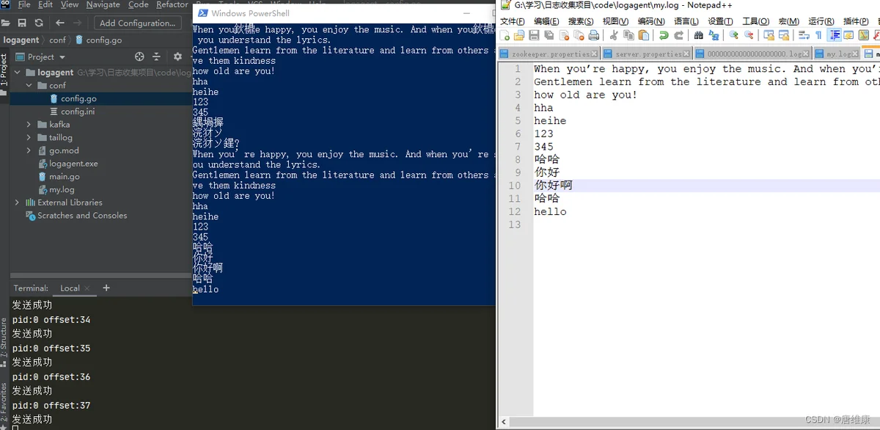Open main.go in the project tree
880x430 pixels.
(65, 177)
